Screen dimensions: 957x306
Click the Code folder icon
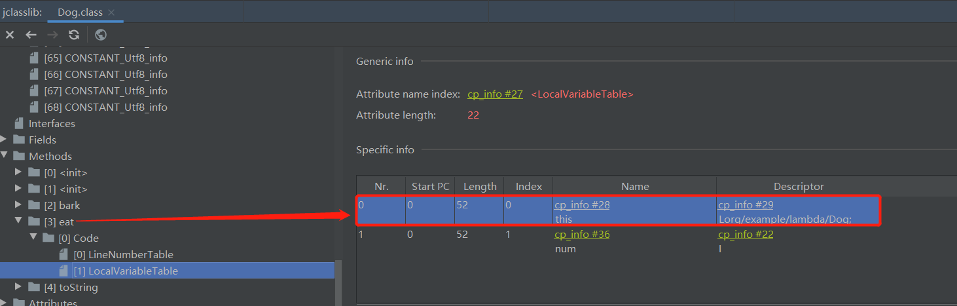tap(48, 238)
